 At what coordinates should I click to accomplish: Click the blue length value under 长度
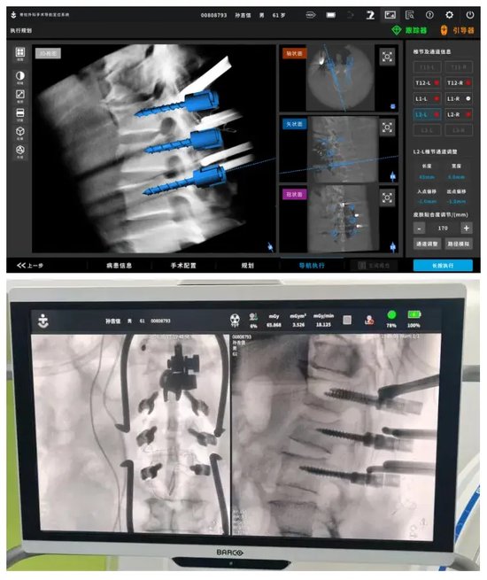[427, 177]
